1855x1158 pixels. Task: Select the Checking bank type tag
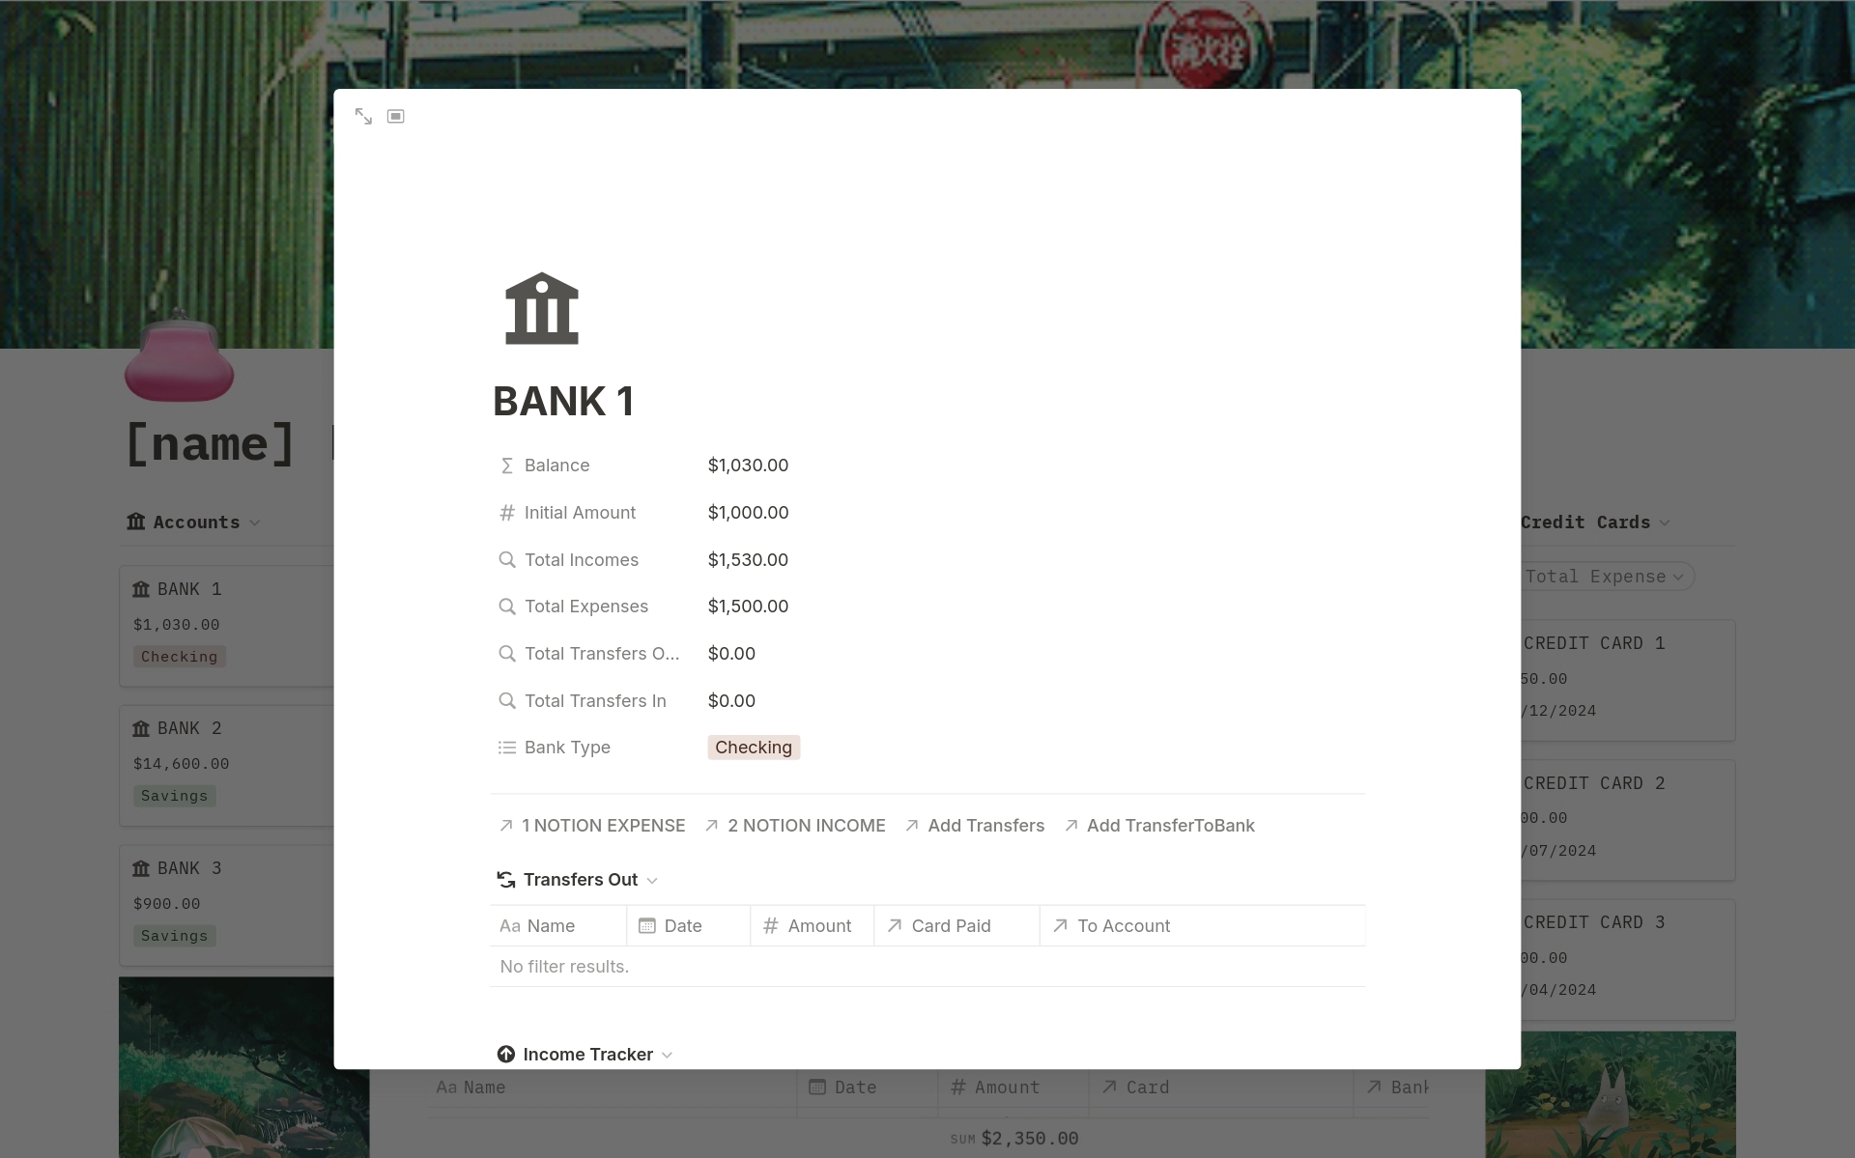tap(753, 748)
